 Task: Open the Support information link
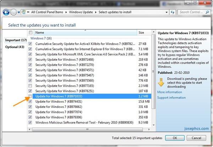pos(171,98)
